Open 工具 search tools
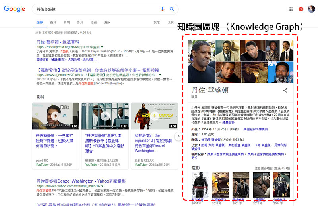 [x=171, y=22]
